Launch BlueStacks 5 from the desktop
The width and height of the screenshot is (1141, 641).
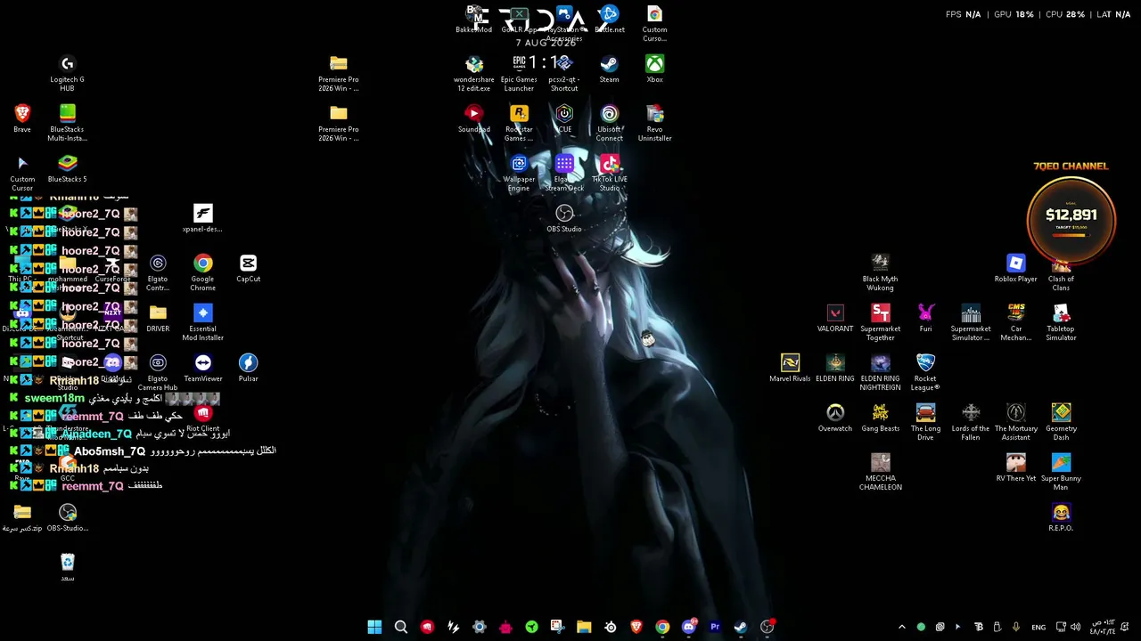click(67, 168)
